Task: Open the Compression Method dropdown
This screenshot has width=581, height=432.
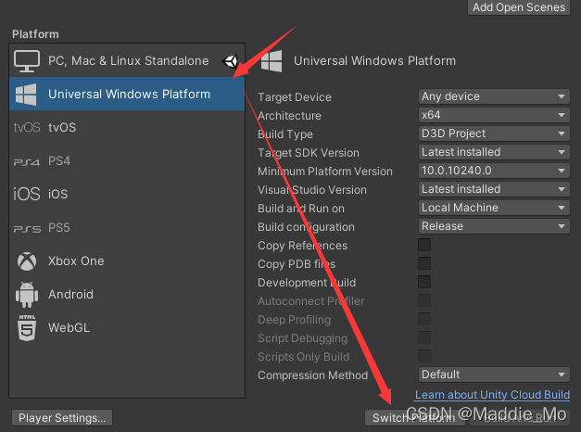Action: click(x=494, y=375)
